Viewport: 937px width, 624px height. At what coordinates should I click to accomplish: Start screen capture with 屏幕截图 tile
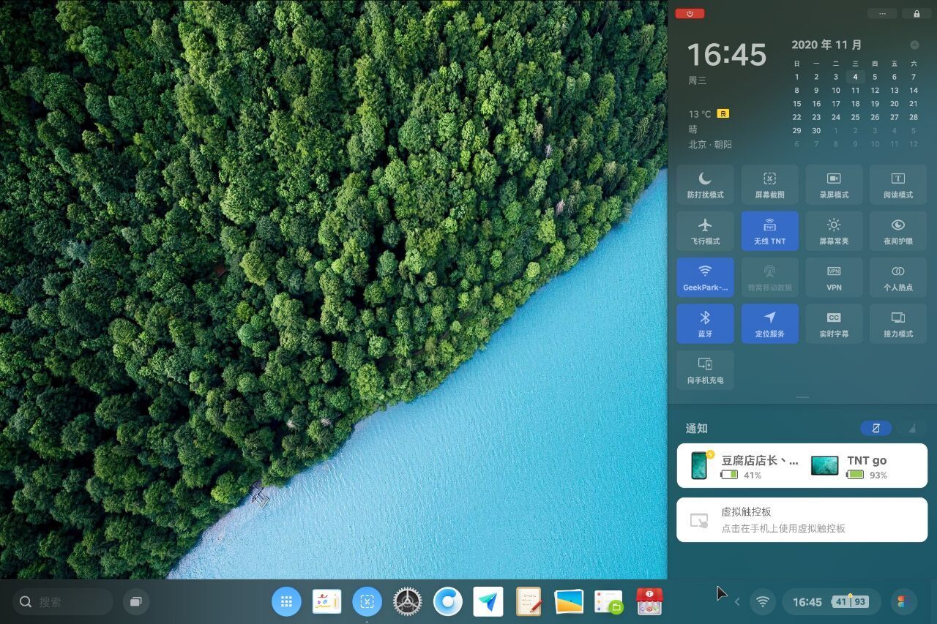pos(769,184)
